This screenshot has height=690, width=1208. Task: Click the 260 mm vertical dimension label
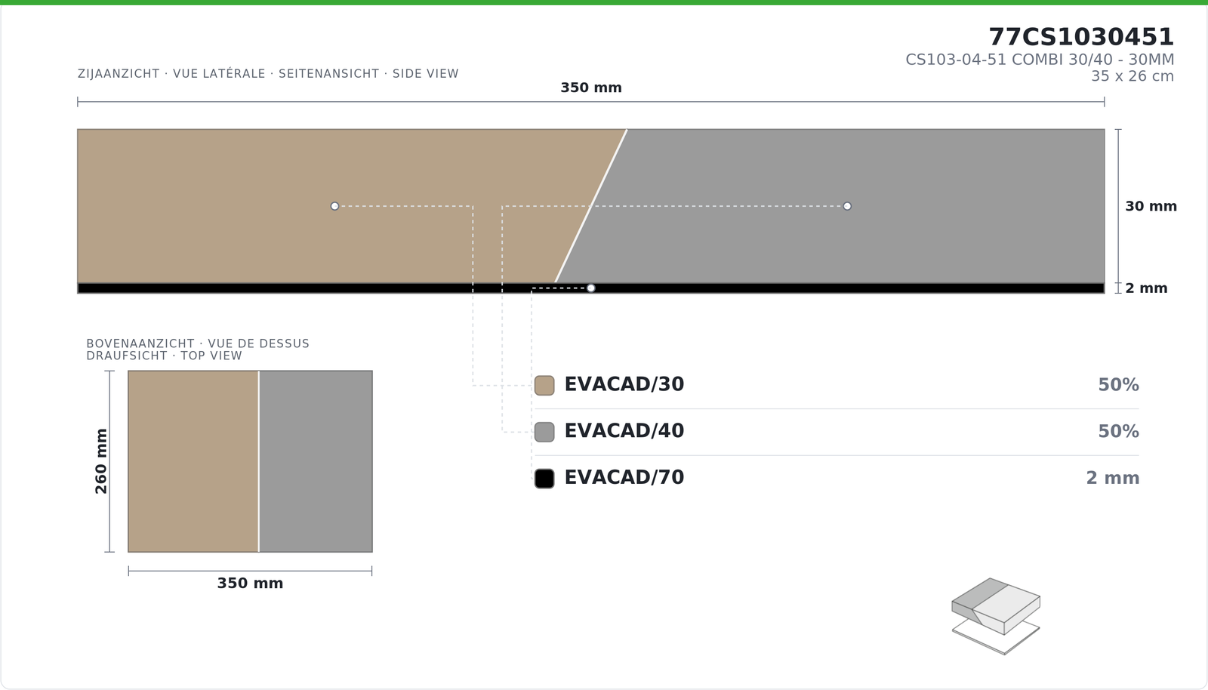click(x=101, y=461)
